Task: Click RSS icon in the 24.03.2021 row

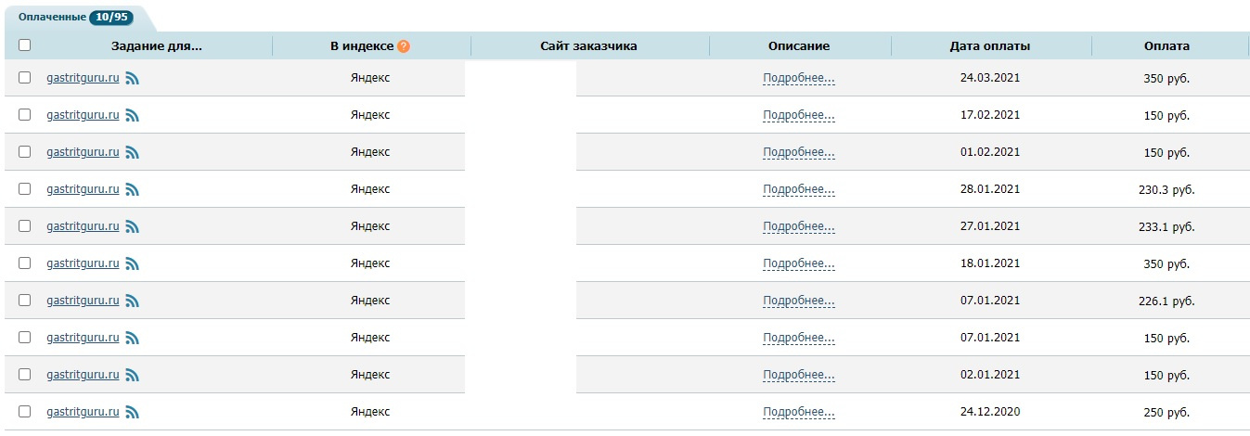Action: click(133, 79)
